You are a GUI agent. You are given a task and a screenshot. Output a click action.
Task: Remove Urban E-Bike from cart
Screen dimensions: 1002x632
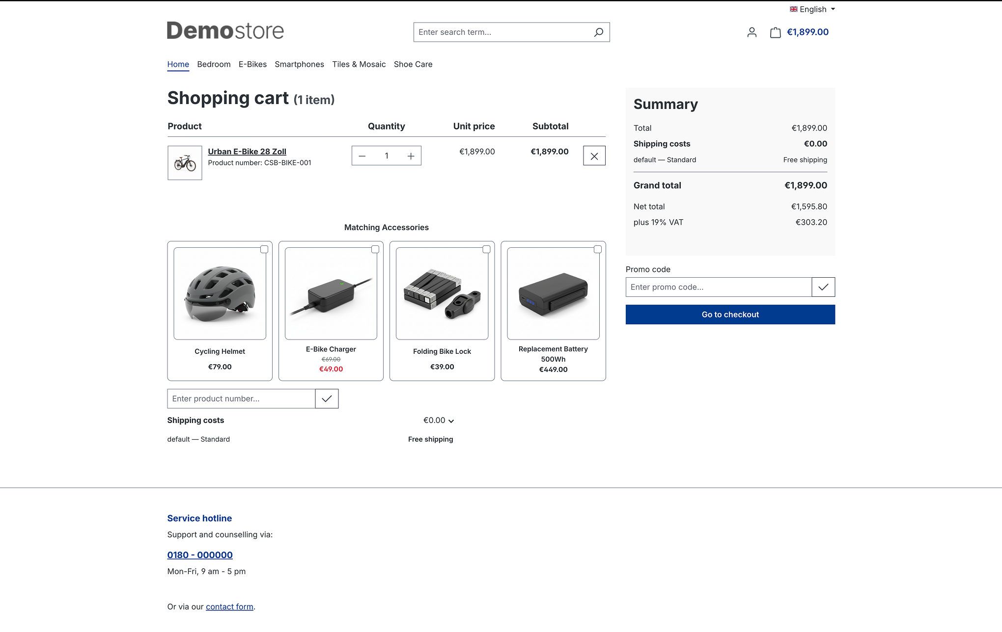[594, 156]
